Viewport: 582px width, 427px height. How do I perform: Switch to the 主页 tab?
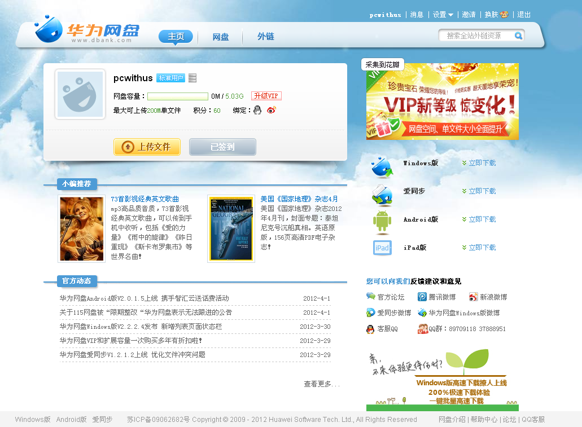pyautogui.click(x=176, y=36)
